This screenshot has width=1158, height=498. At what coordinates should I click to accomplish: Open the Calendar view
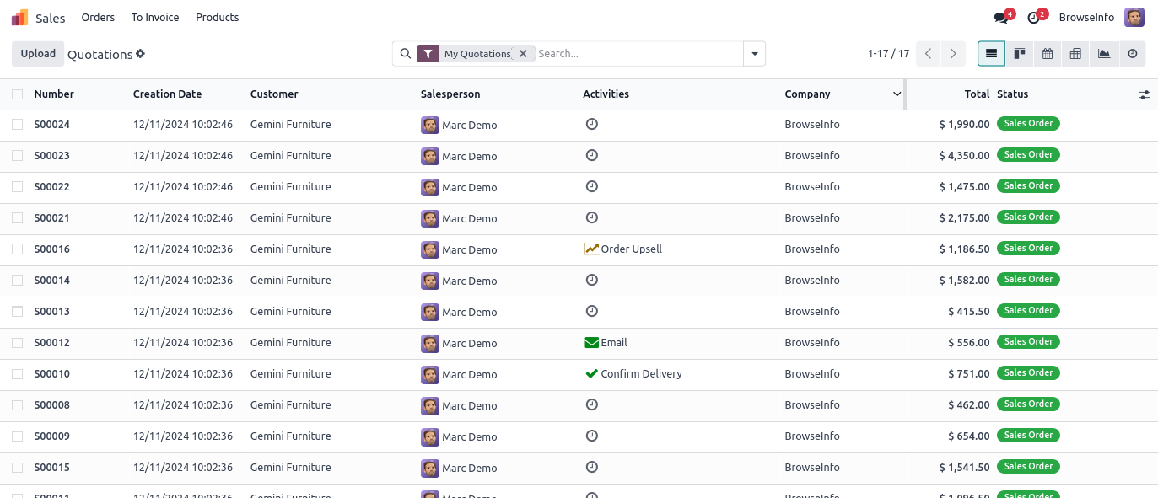pyautogui.click(x=1048, y=54)
